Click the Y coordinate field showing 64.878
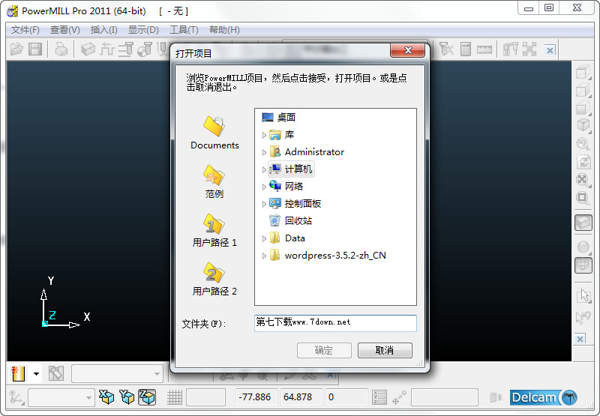The height and width of the screenshot is (416, 600). pos(302,397)
